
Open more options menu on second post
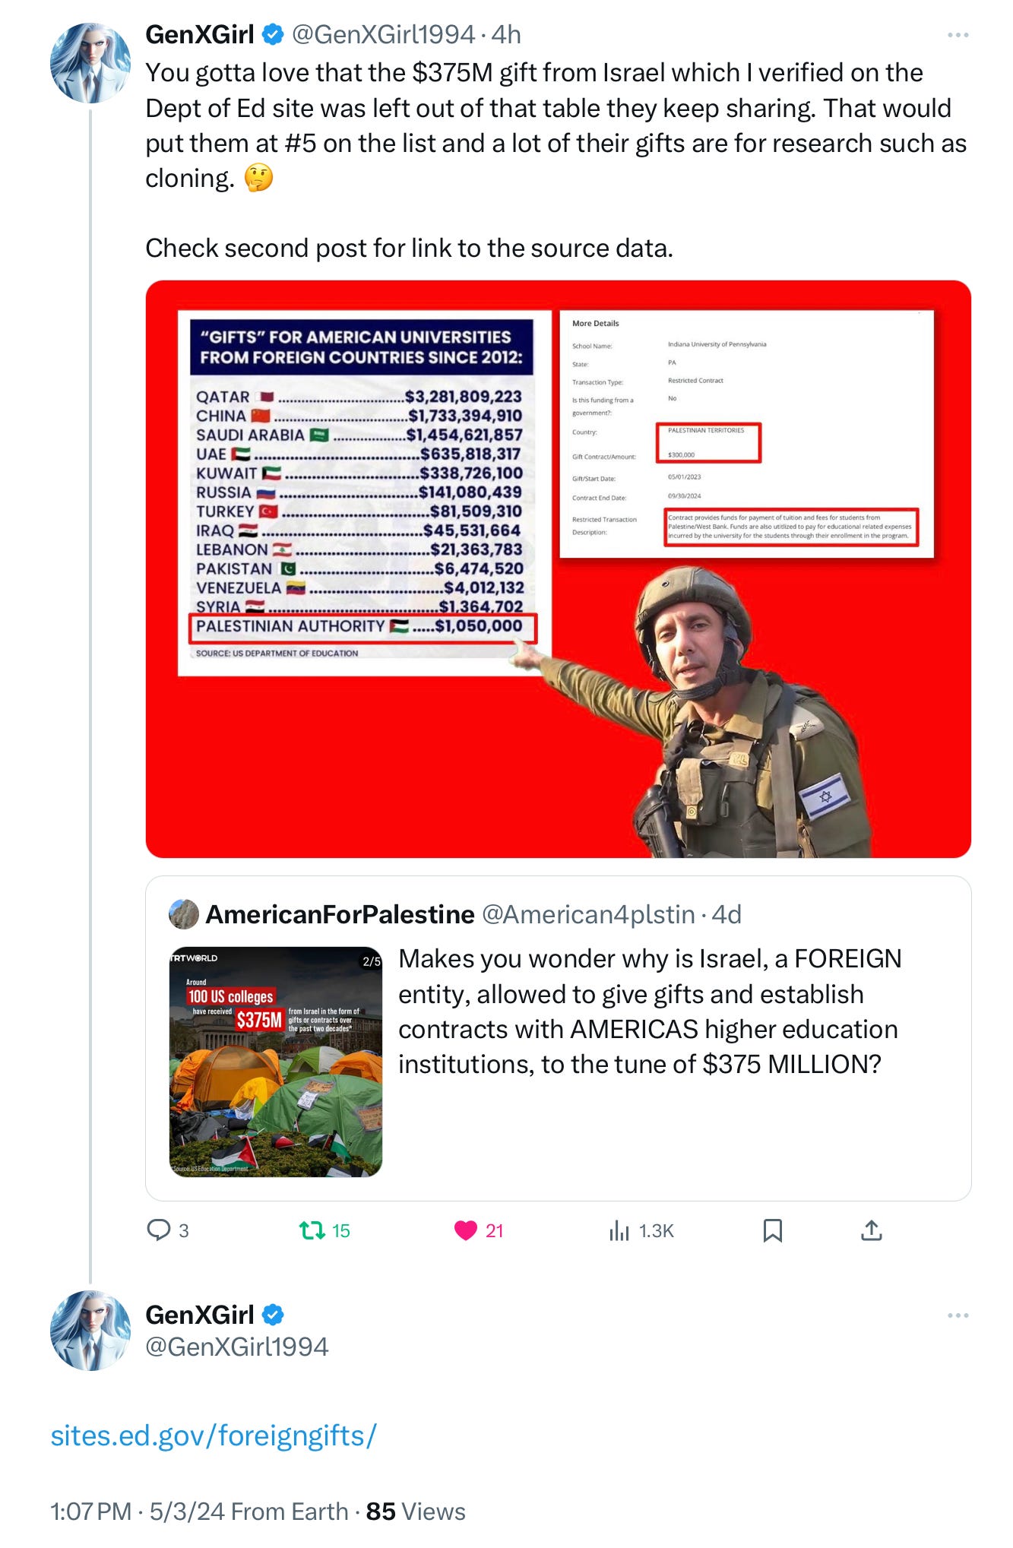pyautogui.click(x=958, y=1315)
